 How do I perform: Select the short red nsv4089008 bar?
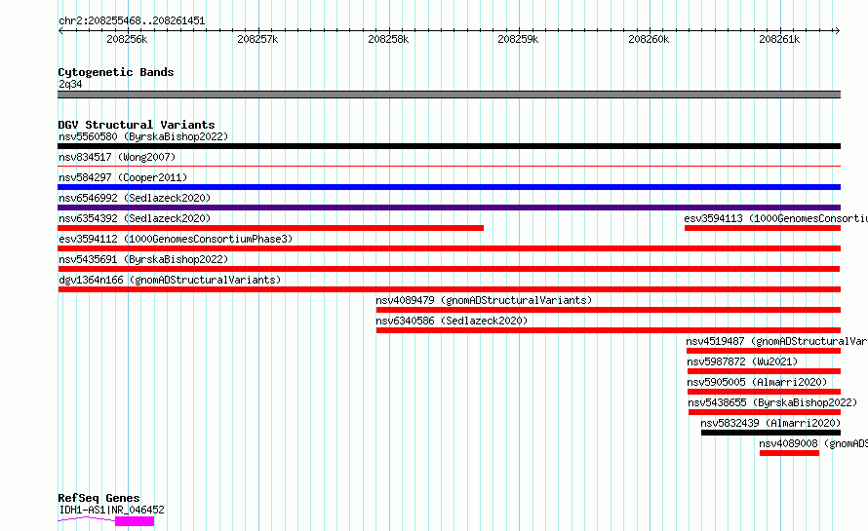click(789, 453)
